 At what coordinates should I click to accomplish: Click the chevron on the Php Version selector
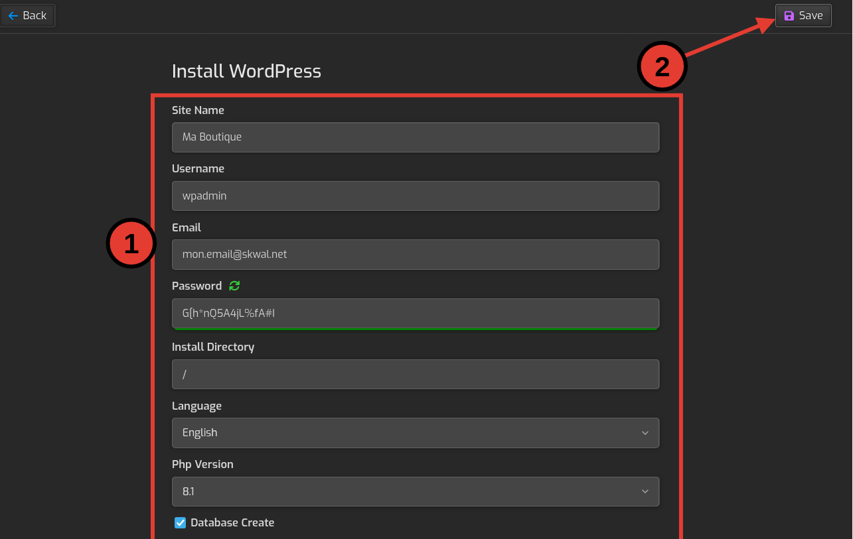tap(645, 491)
